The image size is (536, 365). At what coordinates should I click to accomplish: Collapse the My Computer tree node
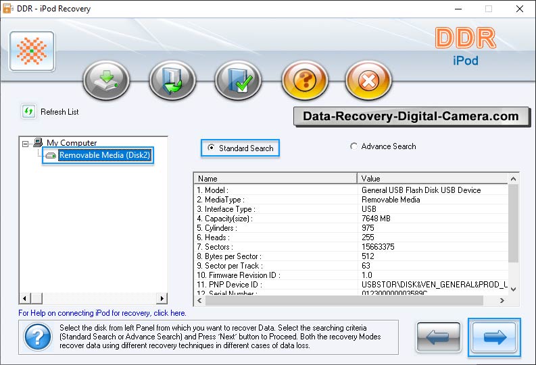pos(25,144)
